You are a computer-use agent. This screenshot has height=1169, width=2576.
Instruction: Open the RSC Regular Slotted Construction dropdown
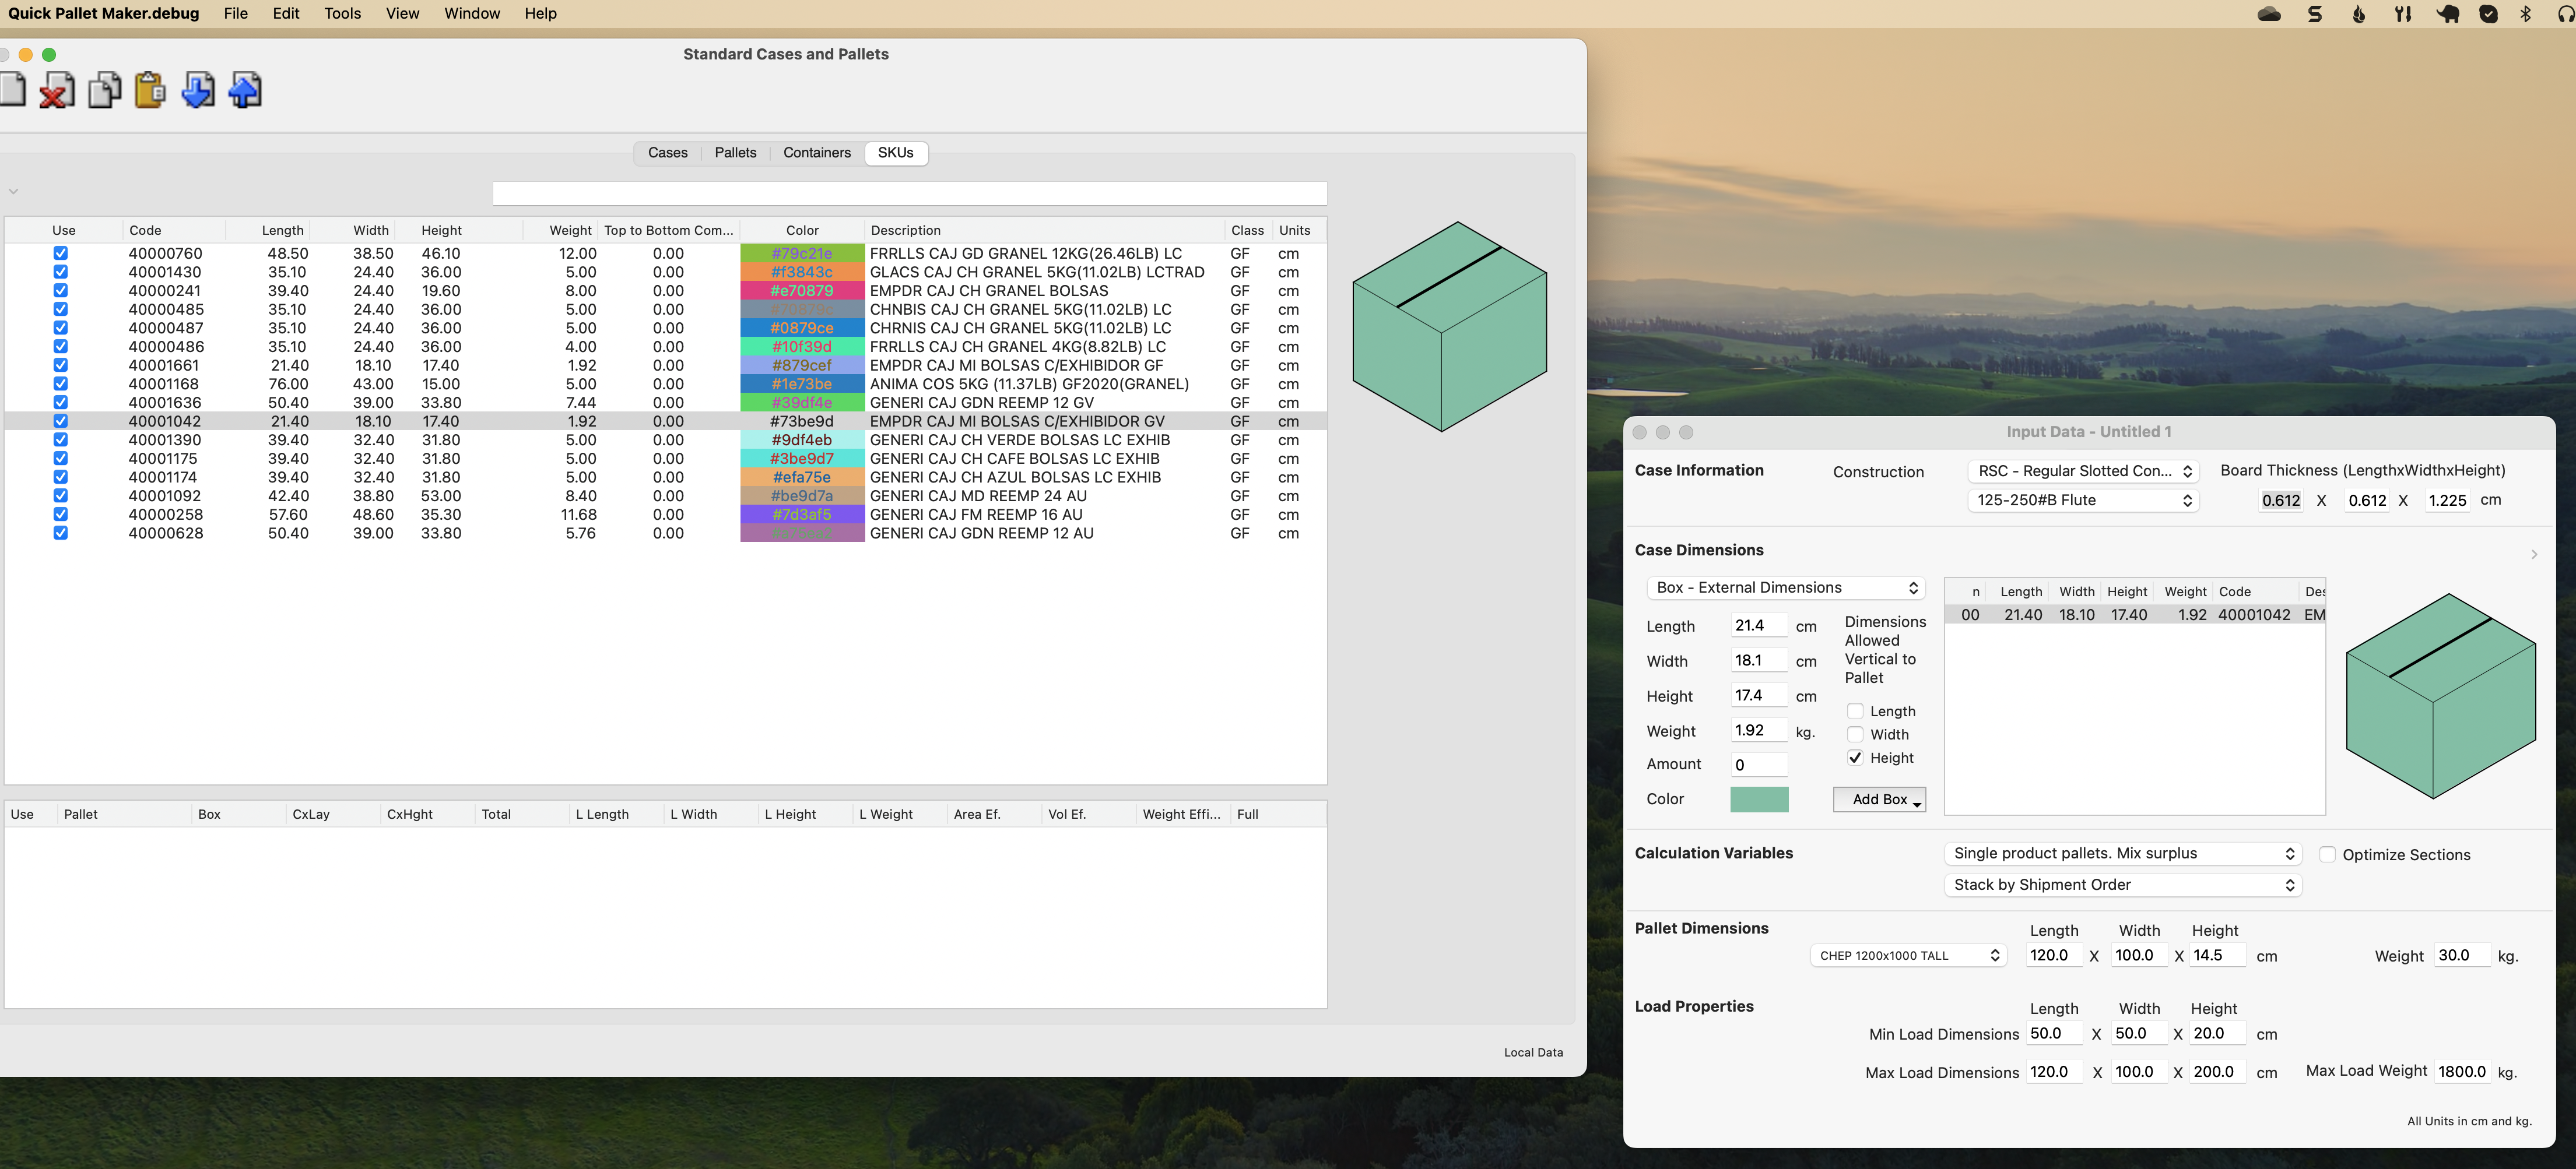(x=2082, y=471)
